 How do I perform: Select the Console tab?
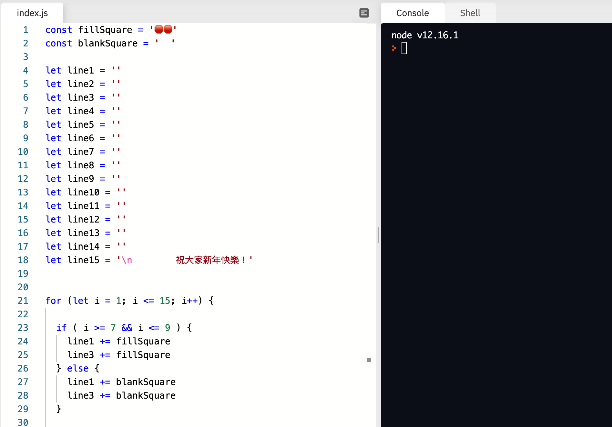tap(412, 13)
